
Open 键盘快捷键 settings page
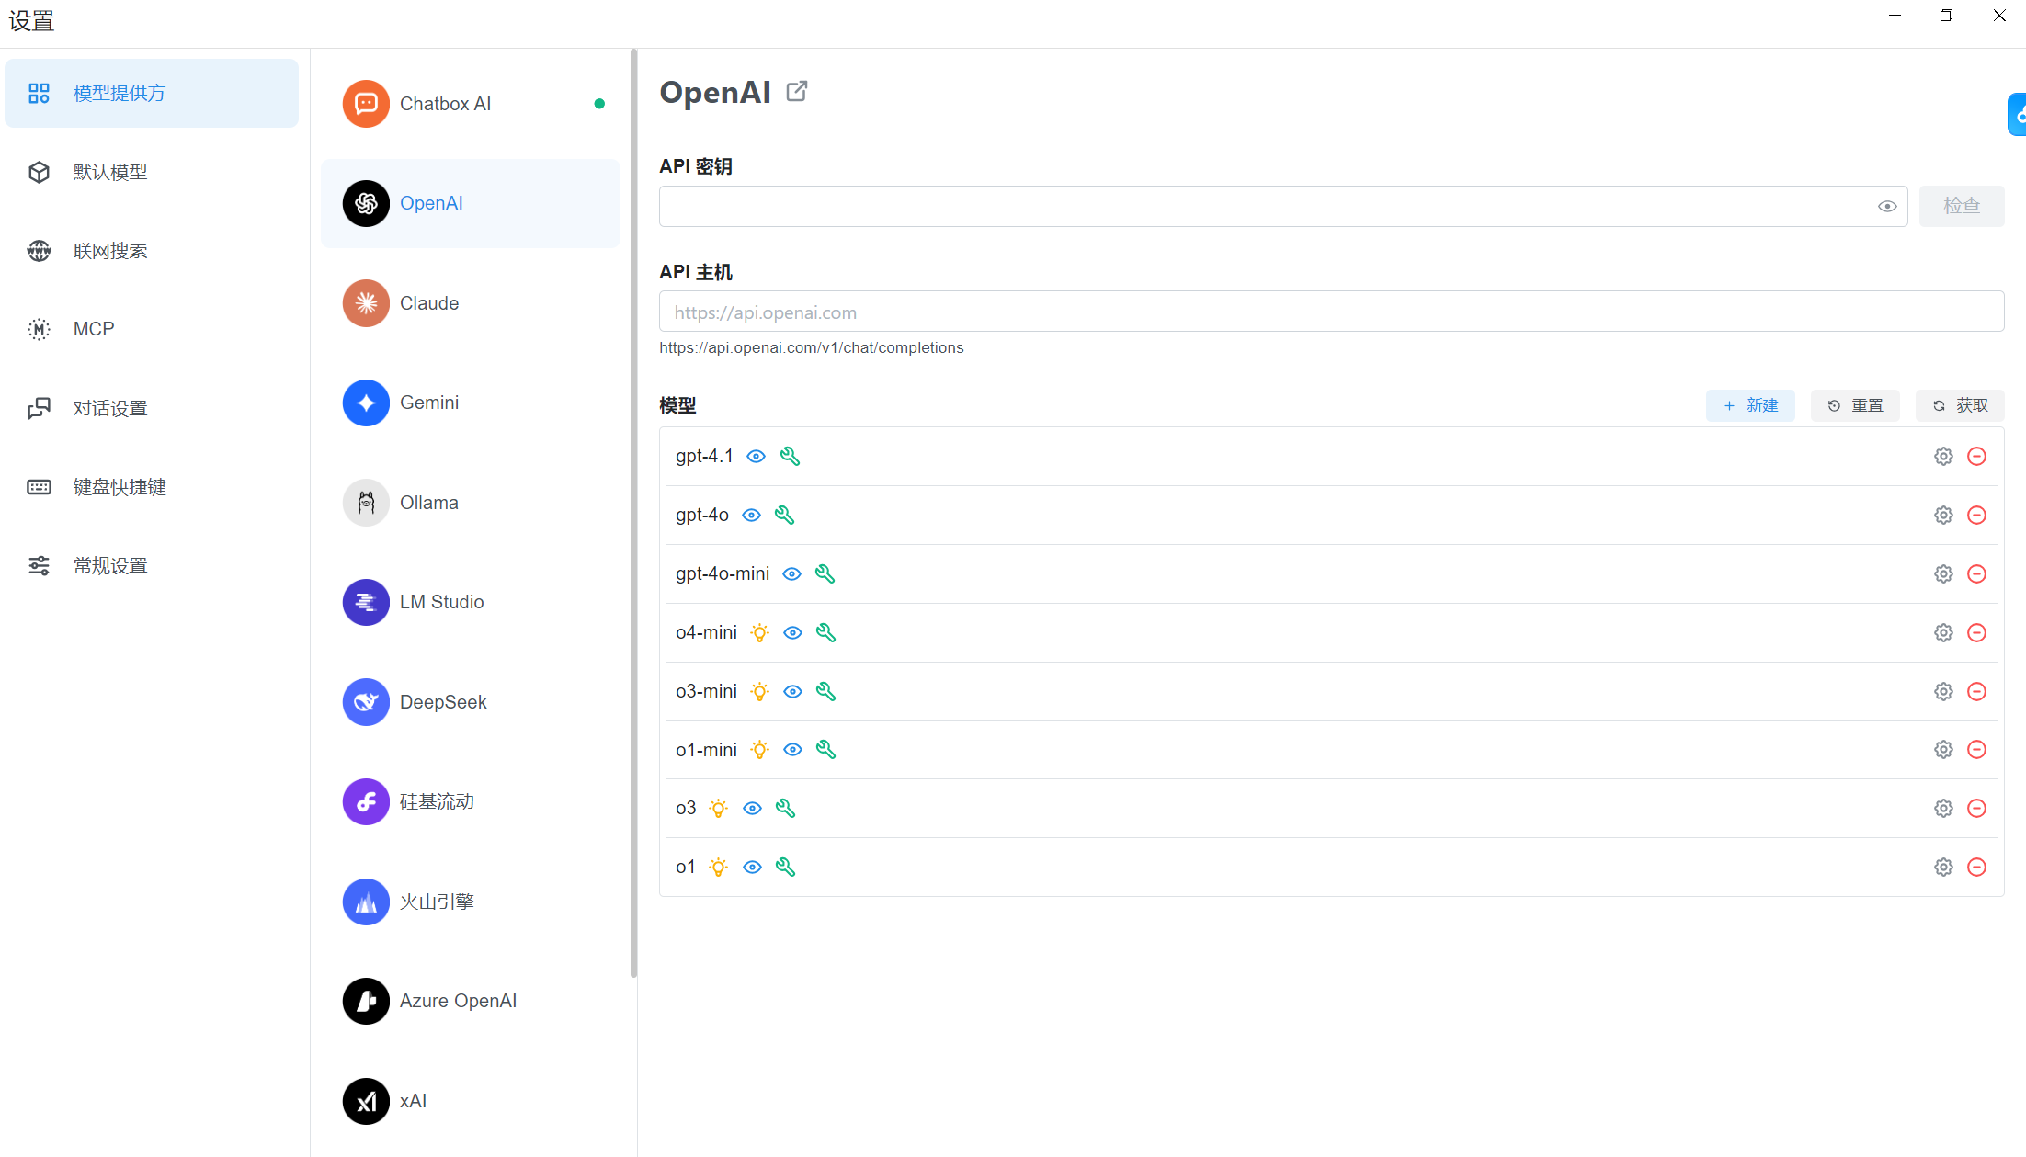pyautogui.click(x=120, y=487)
